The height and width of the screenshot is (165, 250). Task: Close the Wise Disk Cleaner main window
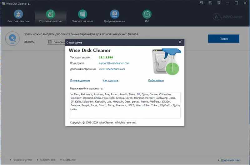pos(245,3)
